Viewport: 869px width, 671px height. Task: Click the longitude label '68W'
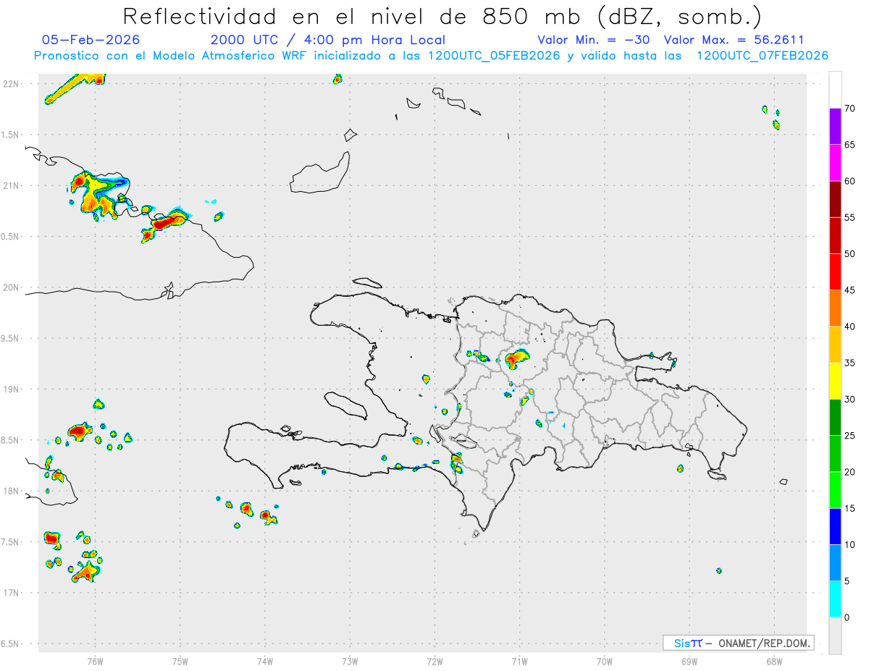click(774, 661)
